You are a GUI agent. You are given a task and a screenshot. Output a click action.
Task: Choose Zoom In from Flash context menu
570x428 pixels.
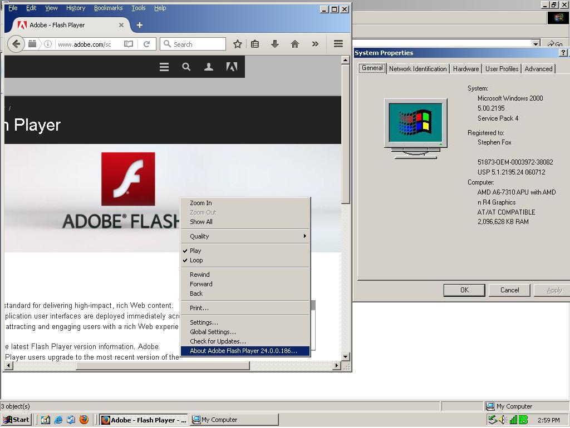245,203
